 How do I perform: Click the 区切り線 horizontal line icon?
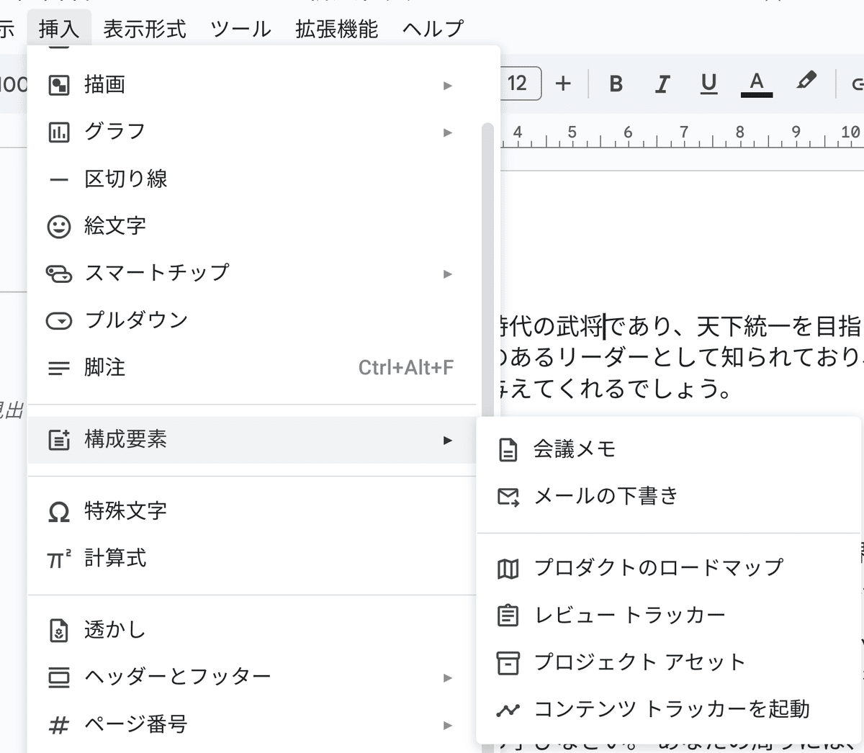pyautogui.click(x=59, y=179)
